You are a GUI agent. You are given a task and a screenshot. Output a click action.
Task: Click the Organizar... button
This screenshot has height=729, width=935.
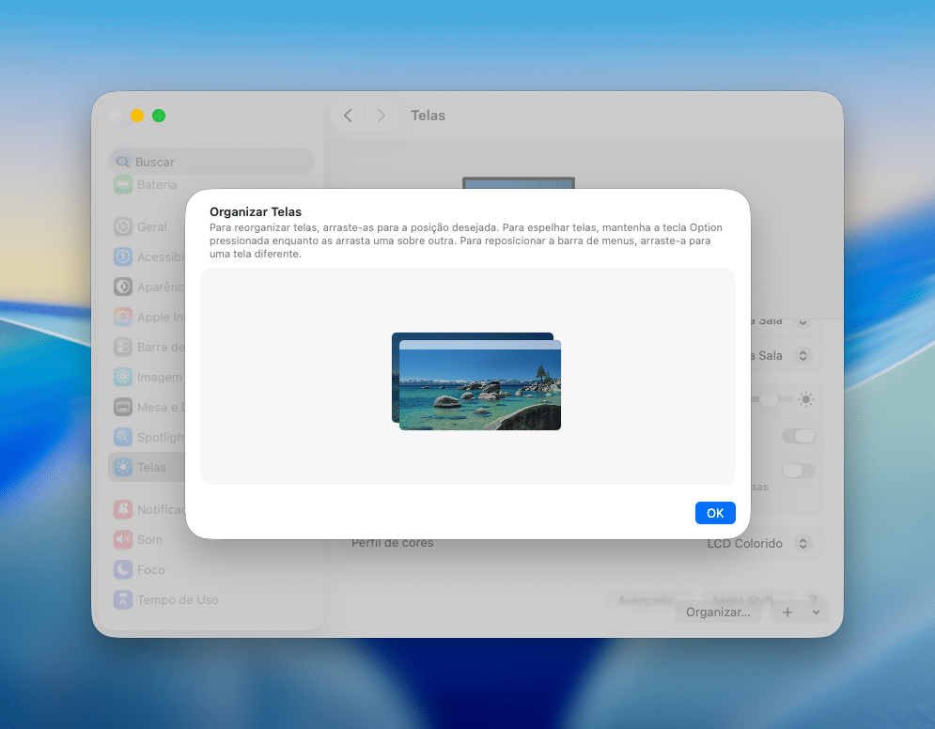[718, 613]
